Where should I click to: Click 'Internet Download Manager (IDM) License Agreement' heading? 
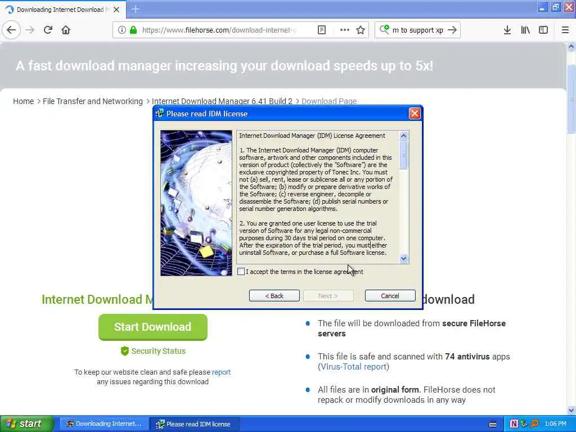312,136
